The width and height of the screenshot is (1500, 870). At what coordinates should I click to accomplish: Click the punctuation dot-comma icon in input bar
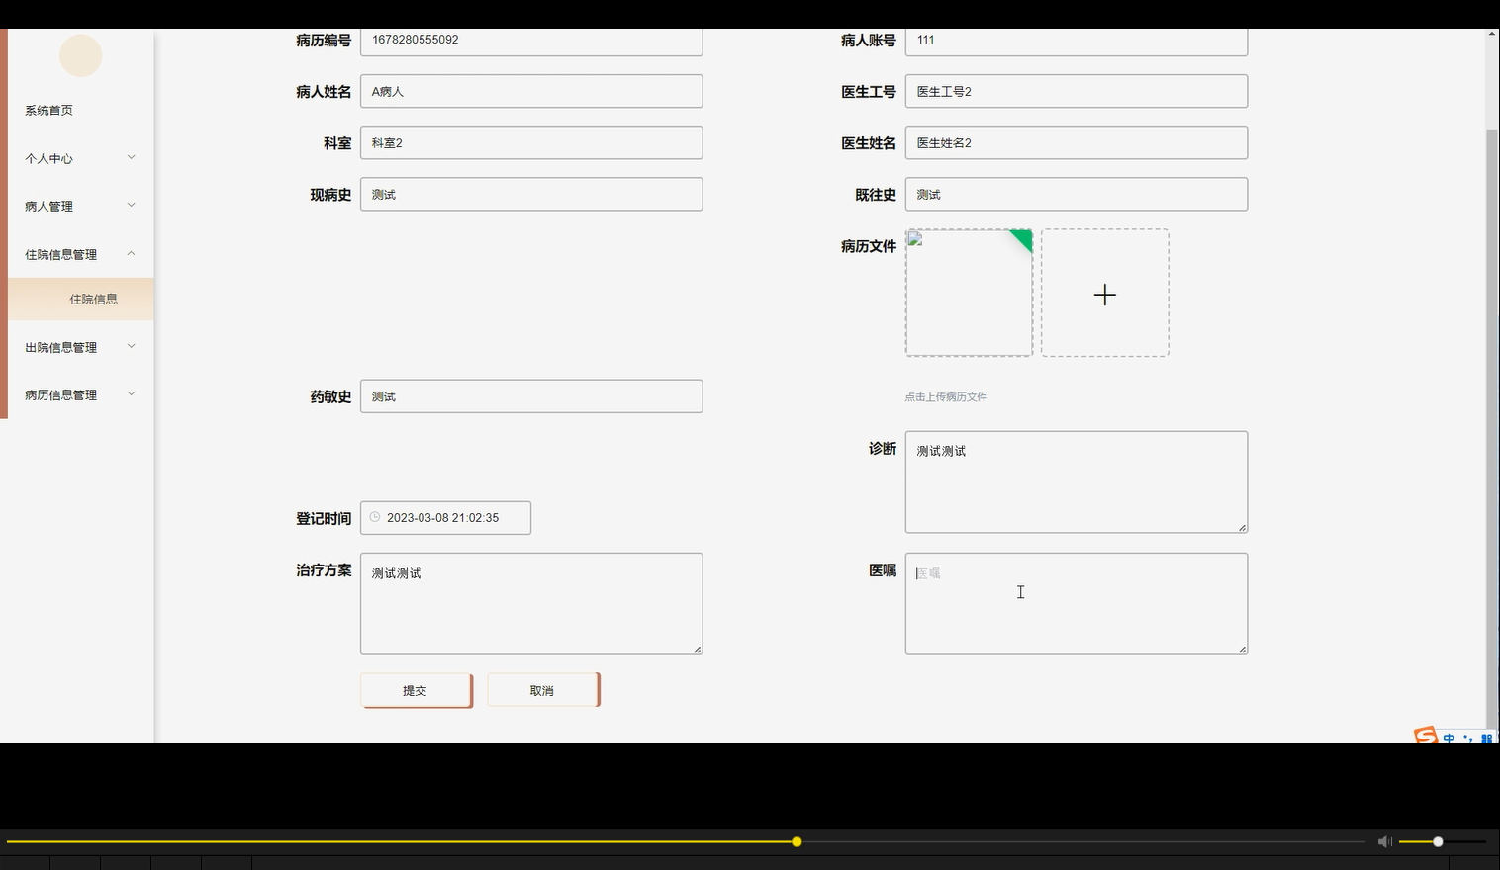tap(1468, 738)
